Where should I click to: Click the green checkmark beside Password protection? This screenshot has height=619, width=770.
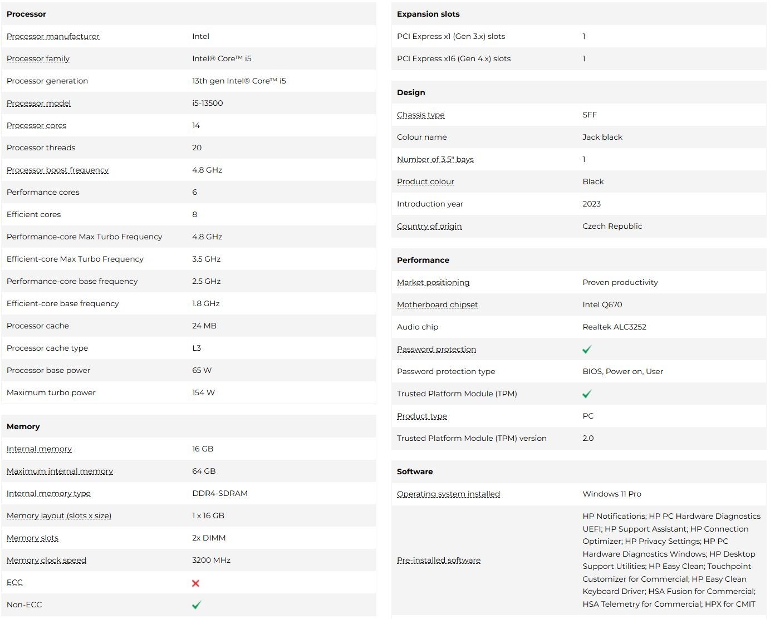[x=587, y=350]
